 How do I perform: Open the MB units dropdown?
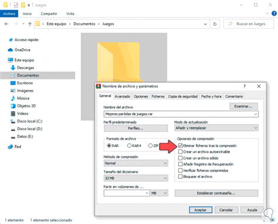pyautogui.click(x=159, y=193)
